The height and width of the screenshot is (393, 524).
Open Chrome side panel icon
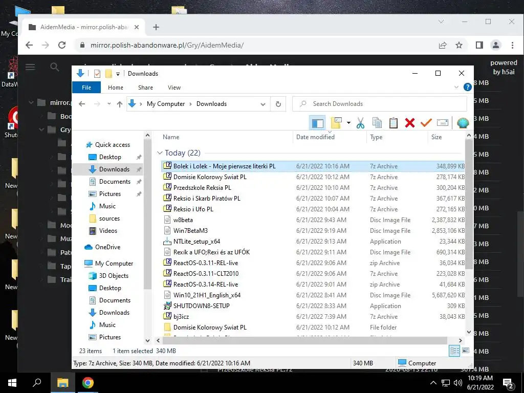[x=479, y=45]
